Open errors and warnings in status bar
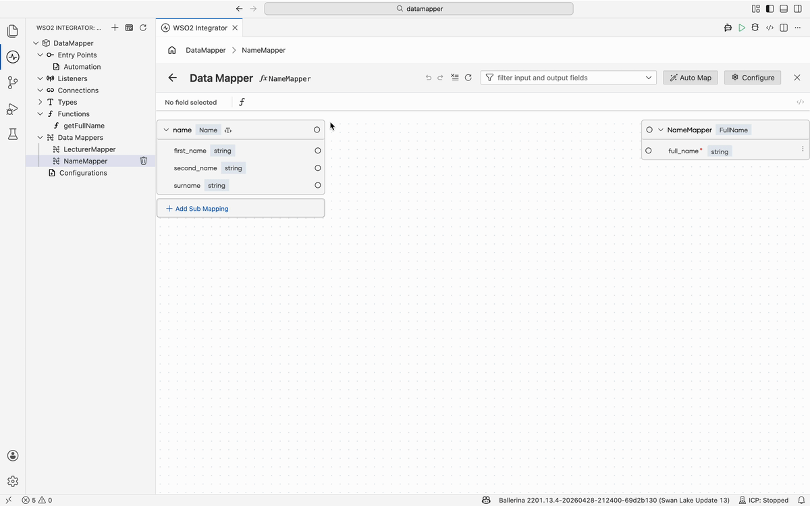 click(37, 500)
